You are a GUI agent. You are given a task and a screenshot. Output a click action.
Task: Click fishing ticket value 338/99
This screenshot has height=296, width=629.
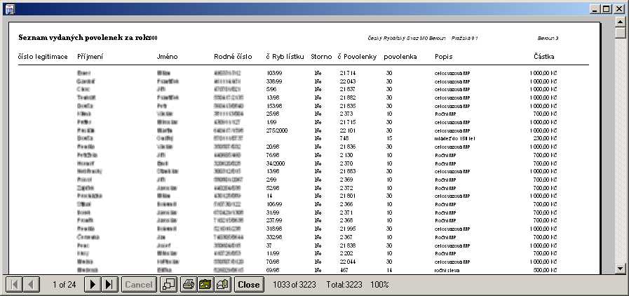274,81
